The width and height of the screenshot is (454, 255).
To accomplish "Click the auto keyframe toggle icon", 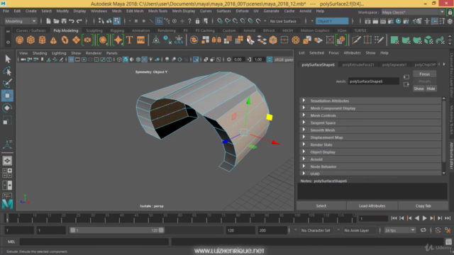I will (x=438, y=230).
